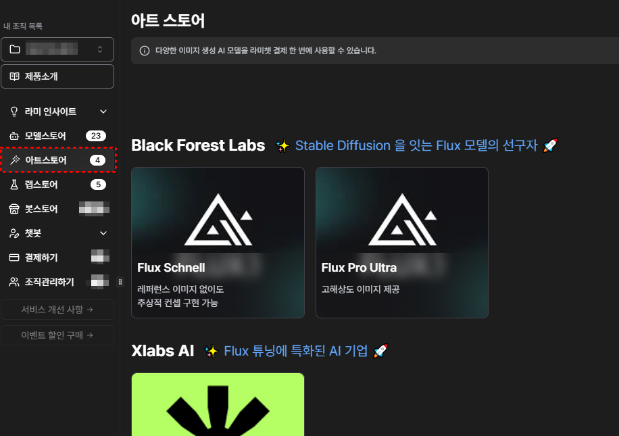This screenshot has height=436, width=619.
Task: Click the info icon in the notice banner
Action: point(145,51)
